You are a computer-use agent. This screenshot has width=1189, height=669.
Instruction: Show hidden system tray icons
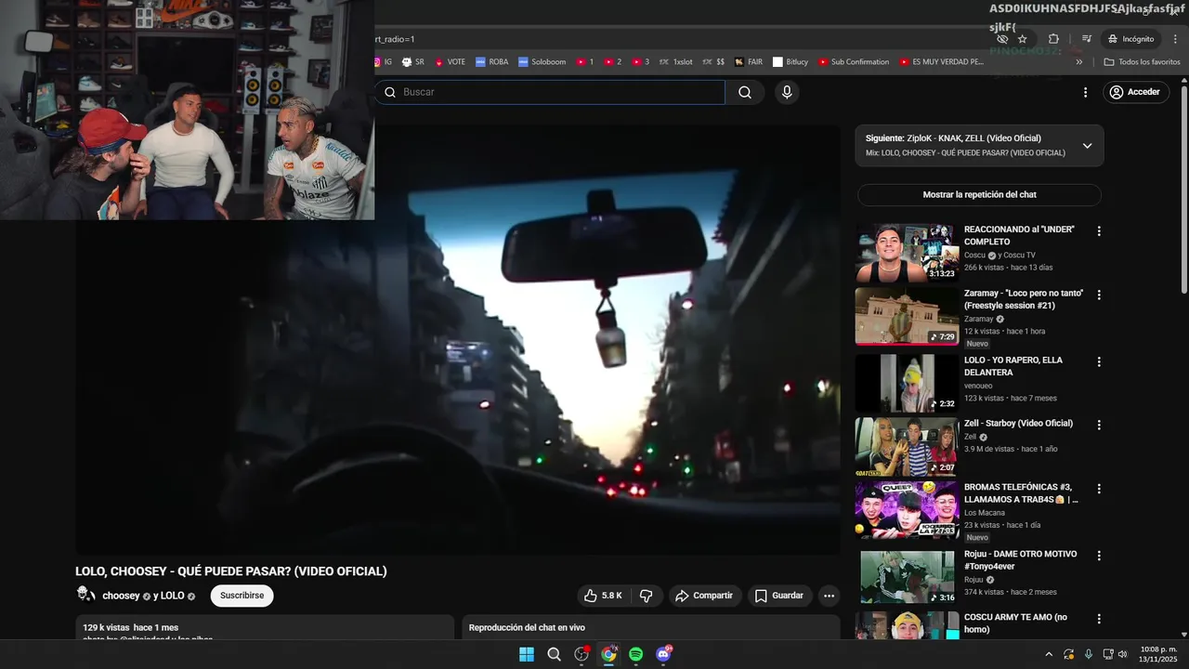(1049, 654)
